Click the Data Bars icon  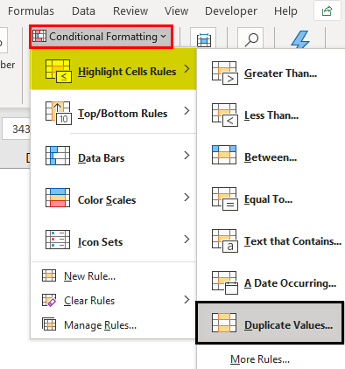click(58, 156)
